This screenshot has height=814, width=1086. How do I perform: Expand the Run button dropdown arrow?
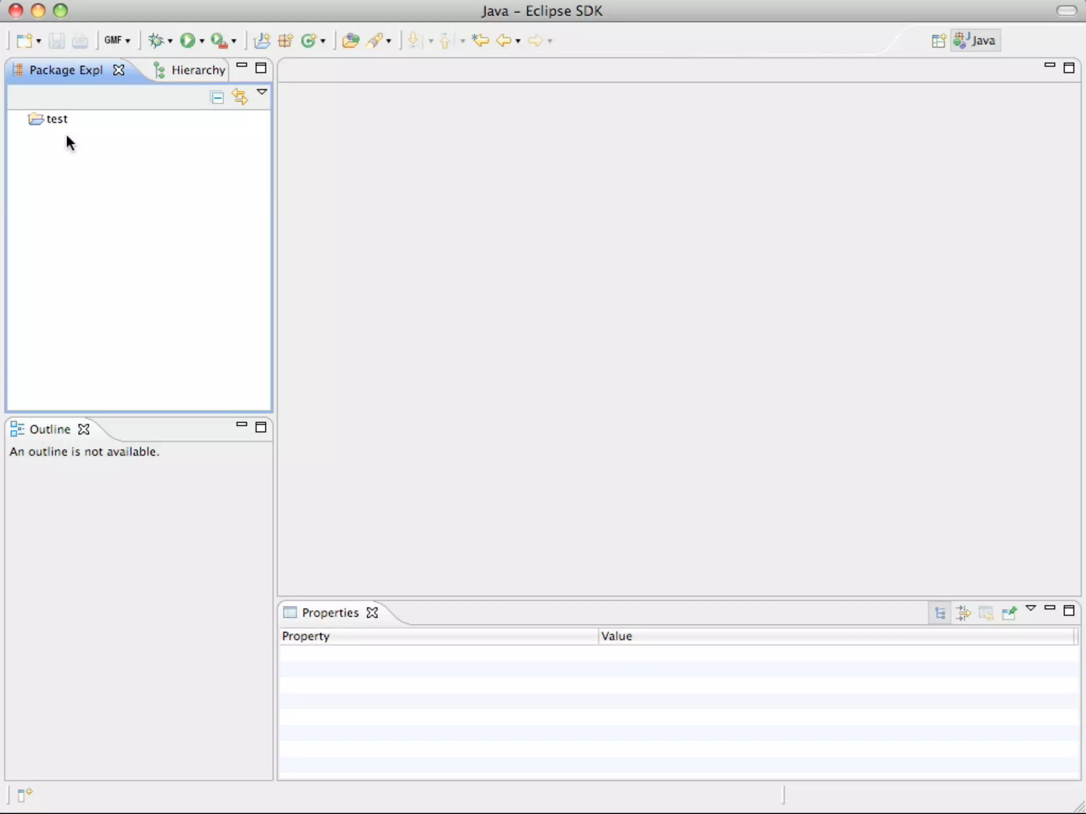click(202, 41)
